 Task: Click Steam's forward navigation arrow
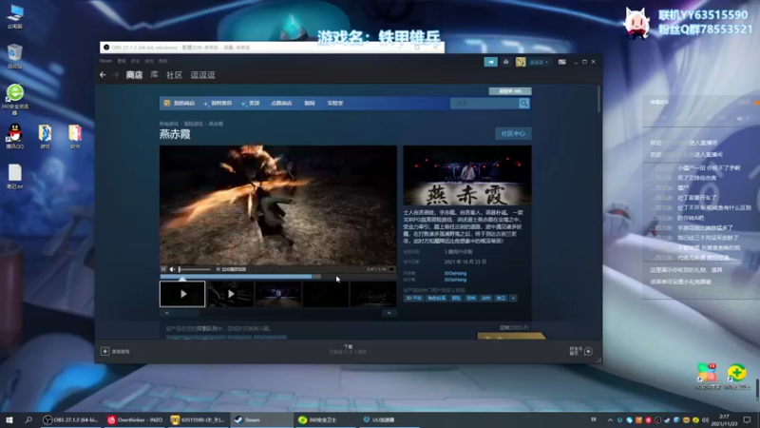(115, 75)
